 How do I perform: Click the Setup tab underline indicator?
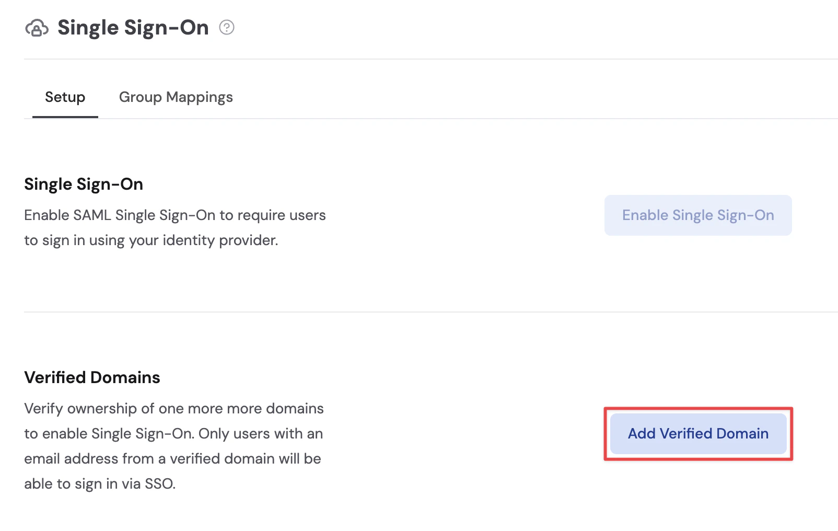point(65,117)
